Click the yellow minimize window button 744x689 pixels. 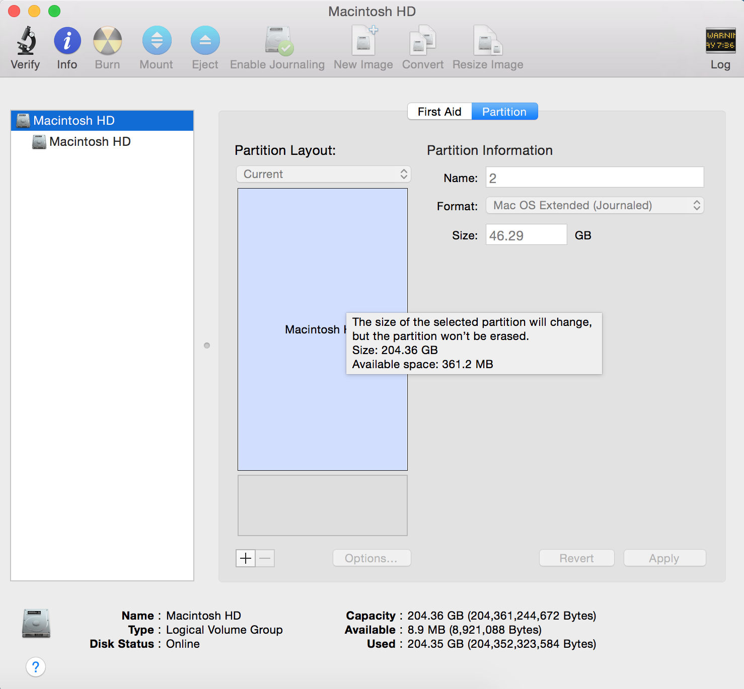[34, 11]
